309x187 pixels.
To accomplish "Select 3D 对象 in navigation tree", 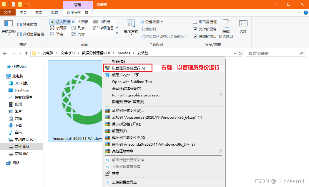I will 18,83.
